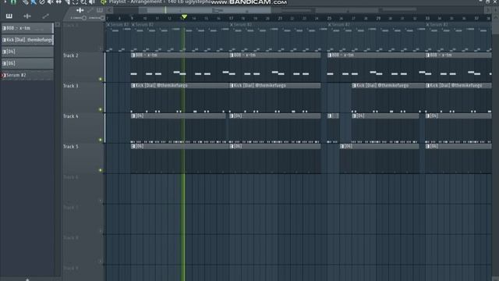The width and height of the screenshot is (499, 281).
Task: Focus audio clips in playlist toolbar
Action: [x=80, y=10]
